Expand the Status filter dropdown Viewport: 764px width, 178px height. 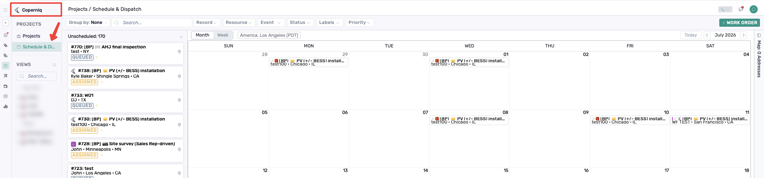[300, 22]
